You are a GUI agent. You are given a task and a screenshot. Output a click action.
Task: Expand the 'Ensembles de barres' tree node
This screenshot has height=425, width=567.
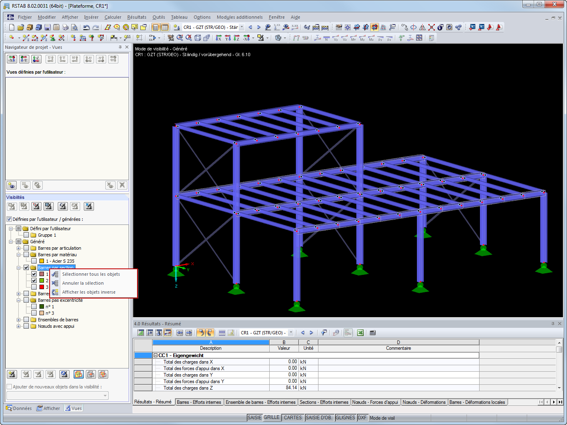(x=18, y=320)
